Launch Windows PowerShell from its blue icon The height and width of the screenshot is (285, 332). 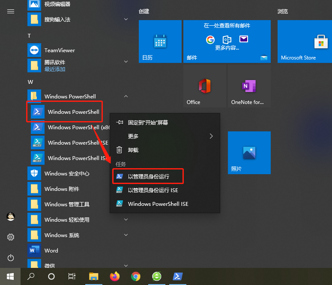point(37,112)
